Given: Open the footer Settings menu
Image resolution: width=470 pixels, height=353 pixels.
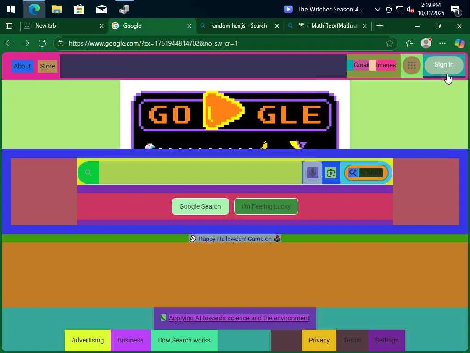Looking at the screenshot, I should (386, 341).
